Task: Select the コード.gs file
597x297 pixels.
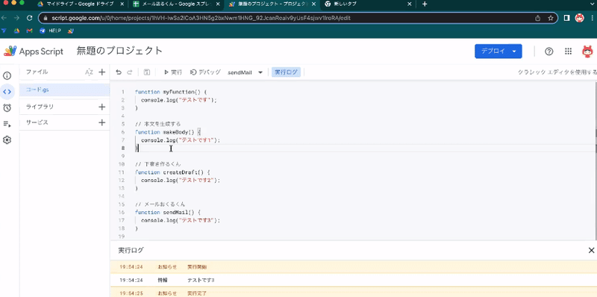Action: click(65, 90)
